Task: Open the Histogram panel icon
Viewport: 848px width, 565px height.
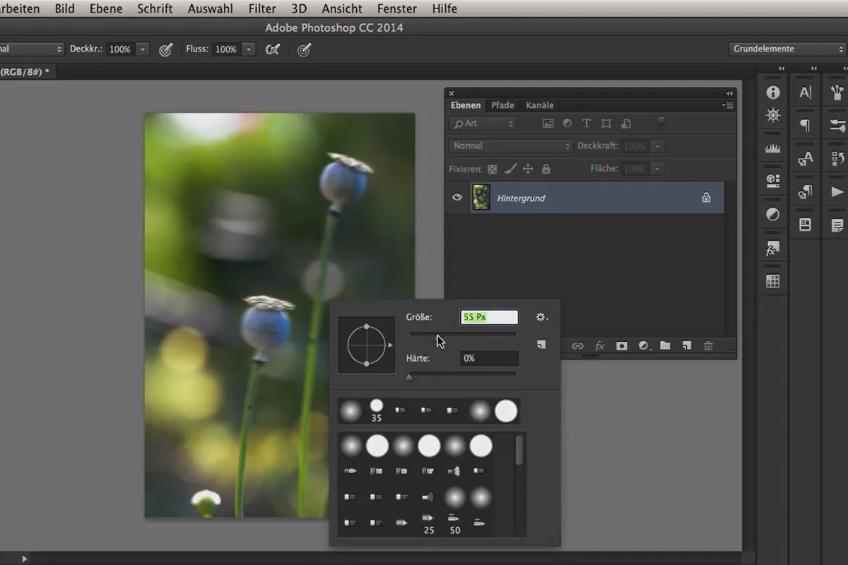Action: click(772, 148)
